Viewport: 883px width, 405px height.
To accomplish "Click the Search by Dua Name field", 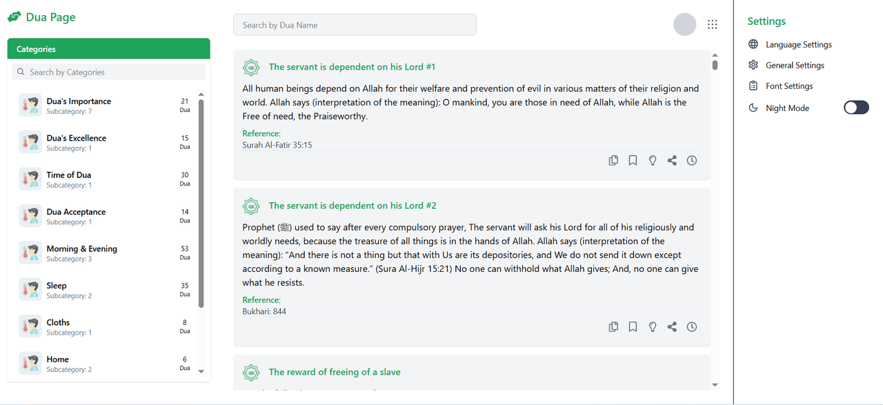I will point(355,25).
